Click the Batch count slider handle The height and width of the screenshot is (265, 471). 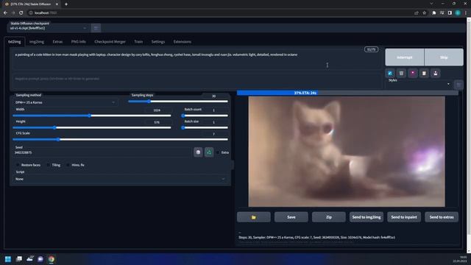pos(183,116)
